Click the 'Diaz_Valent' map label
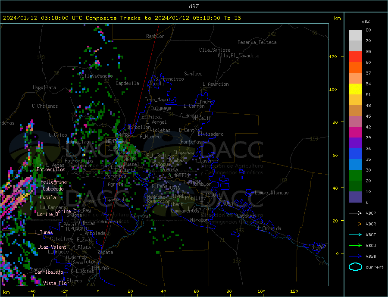 point(52,247)
